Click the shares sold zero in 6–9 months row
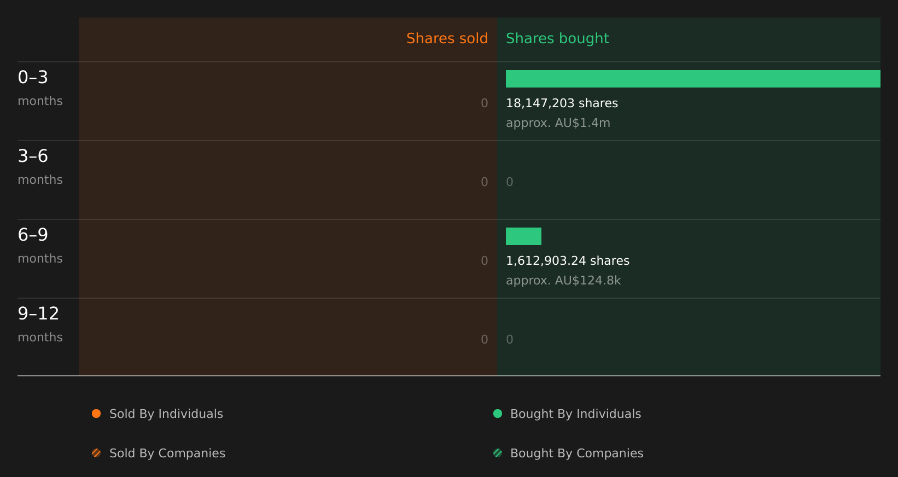Viewport: 898px width, 477px height. pos(485,261)
